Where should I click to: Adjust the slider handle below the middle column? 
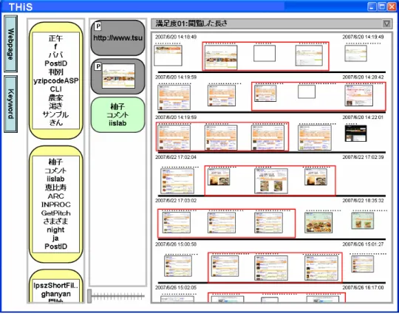point(89,296)
